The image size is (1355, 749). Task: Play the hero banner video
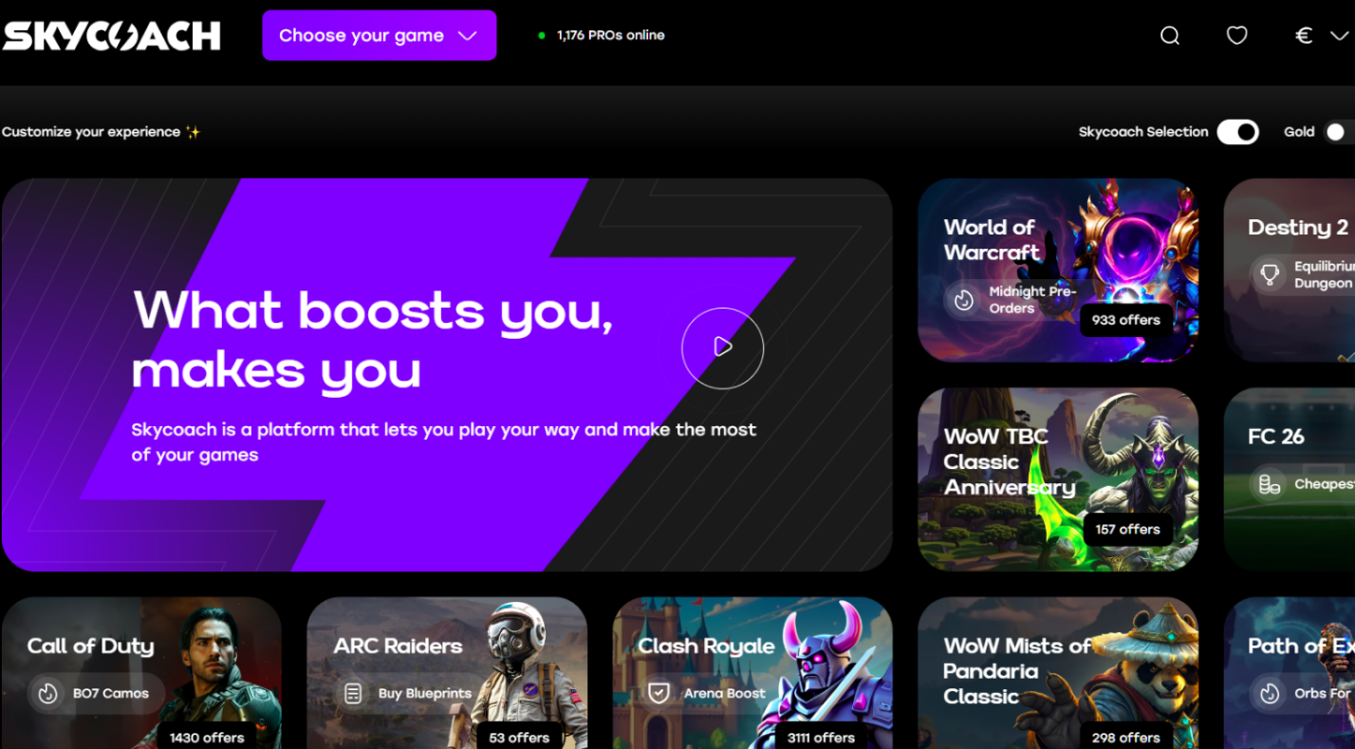[x=722, y=347]
